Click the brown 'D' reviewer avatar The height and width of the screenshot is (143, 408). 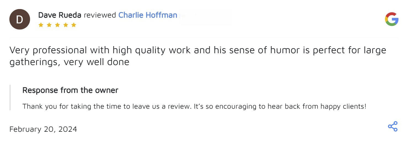19,19
